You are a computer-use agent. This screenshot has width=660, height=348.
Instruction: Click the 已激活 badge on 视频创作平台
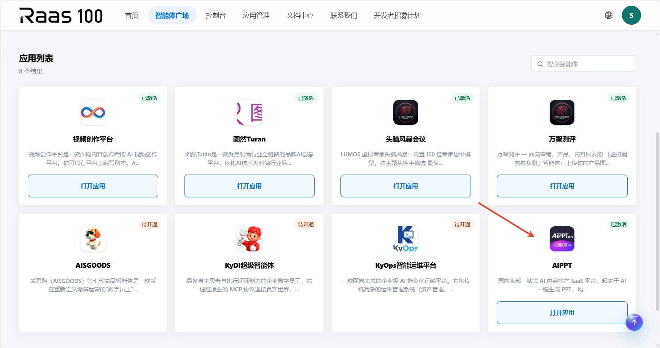(149, 98)
